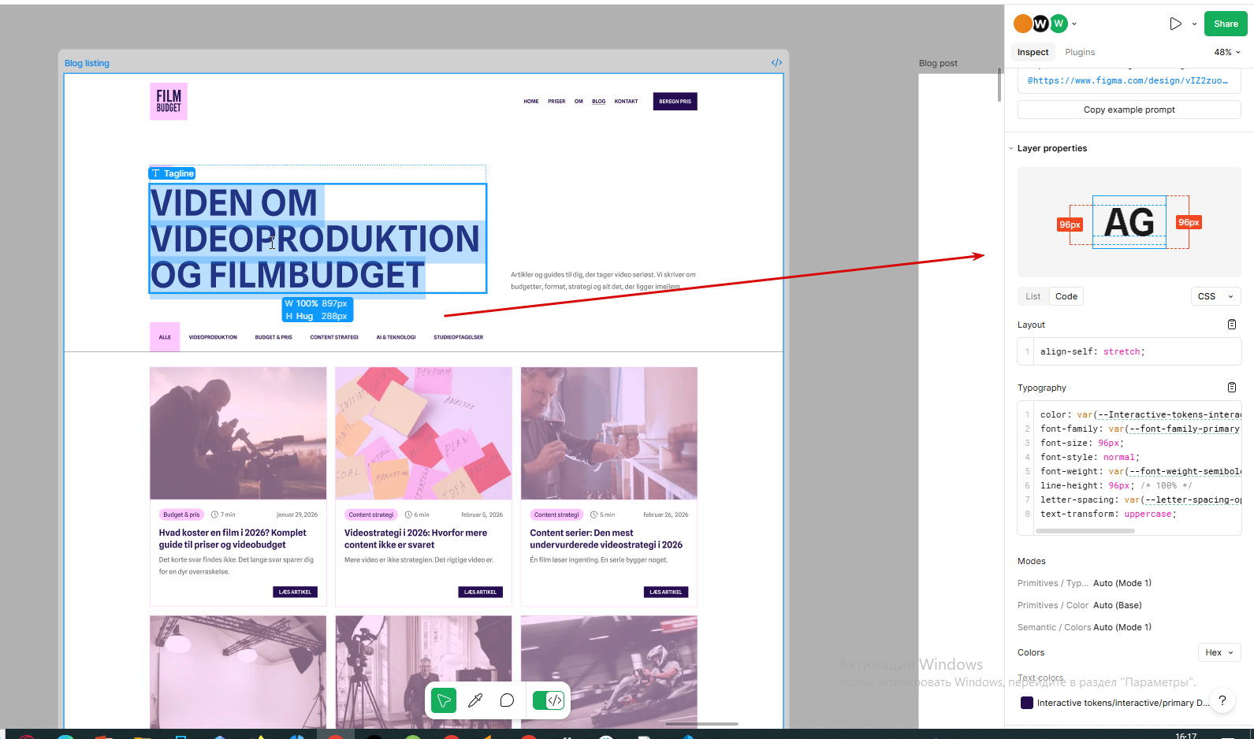
Task: Click Copy example prompt button
Action: tap(1129, 110)
